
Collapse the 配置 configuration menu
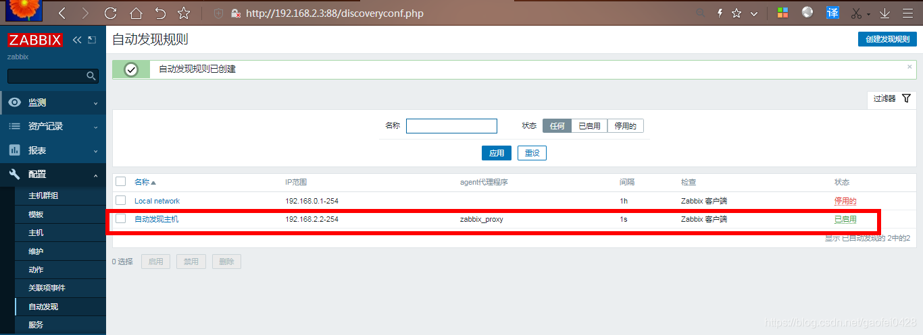[53, 174]
